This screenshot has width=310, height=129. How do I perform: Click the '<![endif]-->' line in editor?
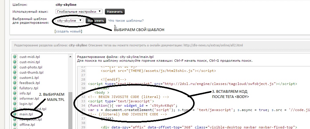click(x=114, y=79)
